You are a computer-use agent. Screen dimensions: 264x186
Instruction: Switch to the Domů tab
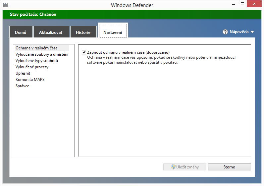(21, 32)
